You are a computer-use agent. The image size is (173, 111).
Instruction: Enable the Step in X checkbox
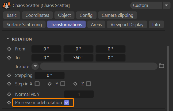pos(37,84)
